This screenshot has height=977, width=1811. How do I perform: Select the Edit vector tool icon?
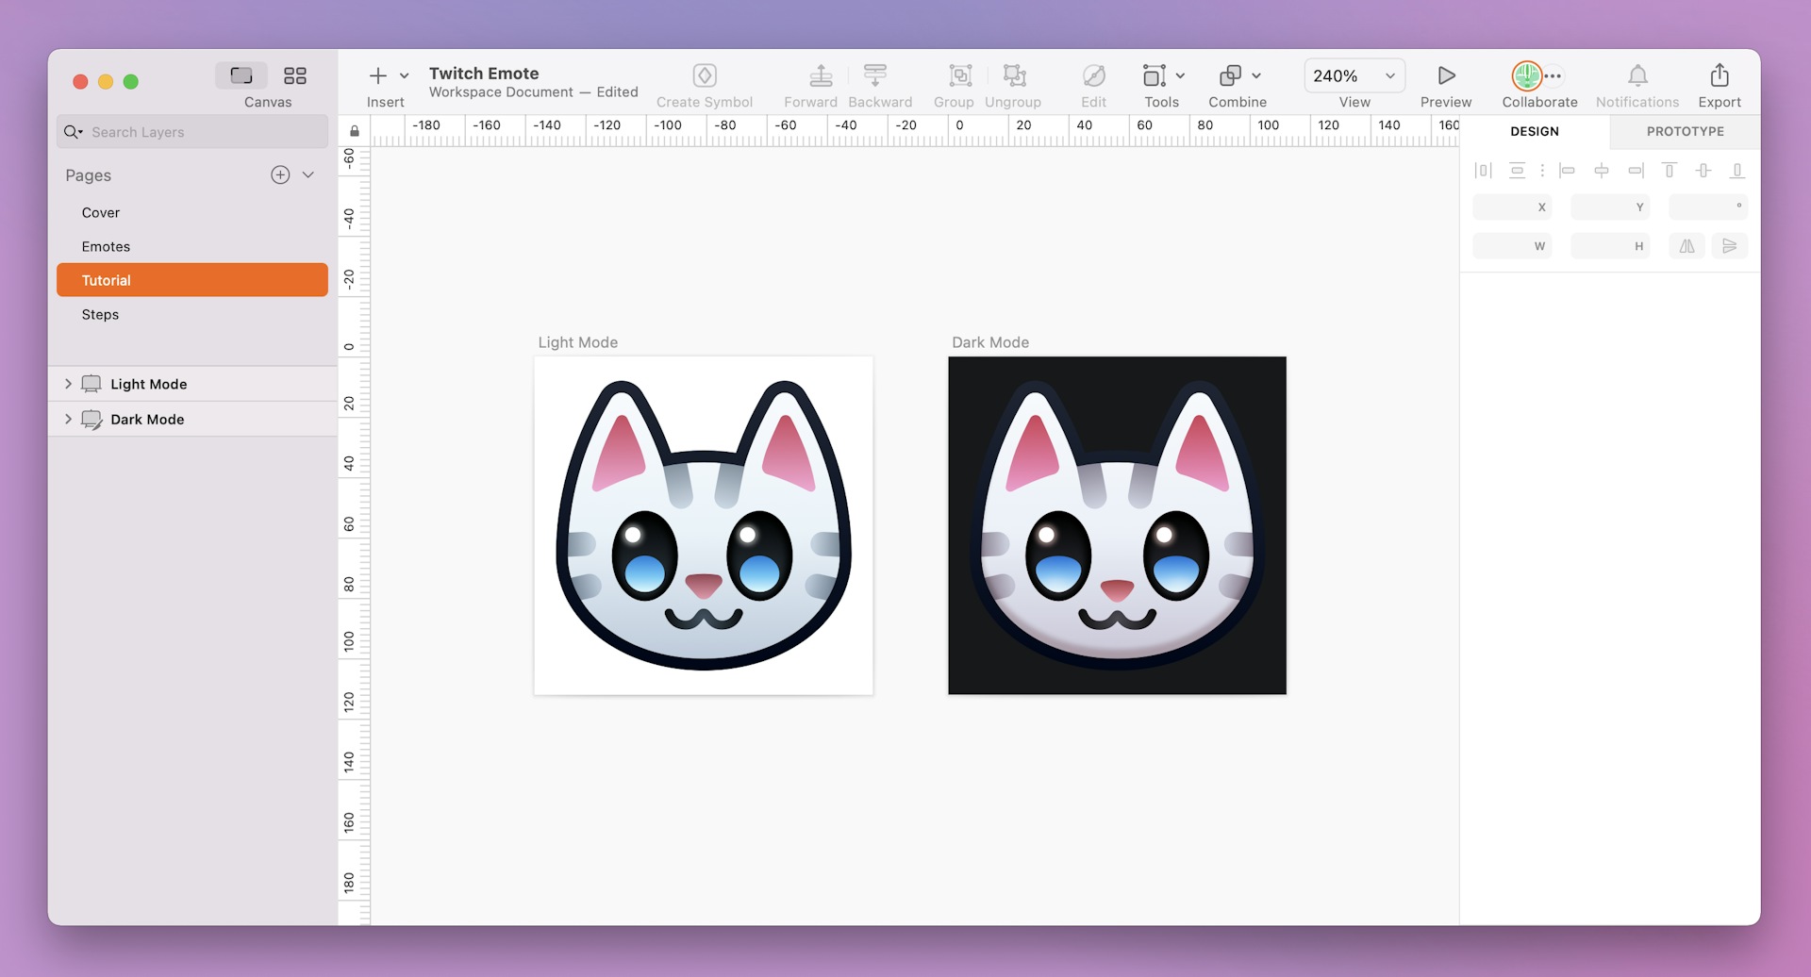point(1093,75)
